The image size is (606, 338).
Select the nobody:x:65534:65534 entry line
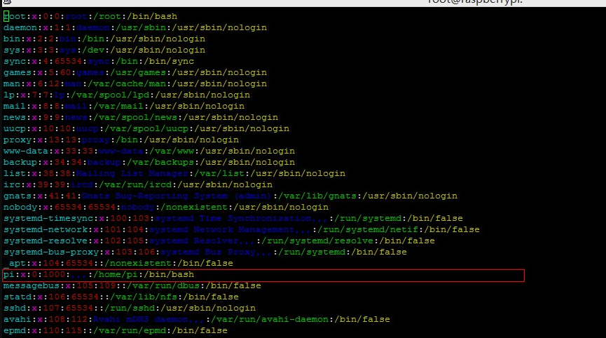pos(166,208)
